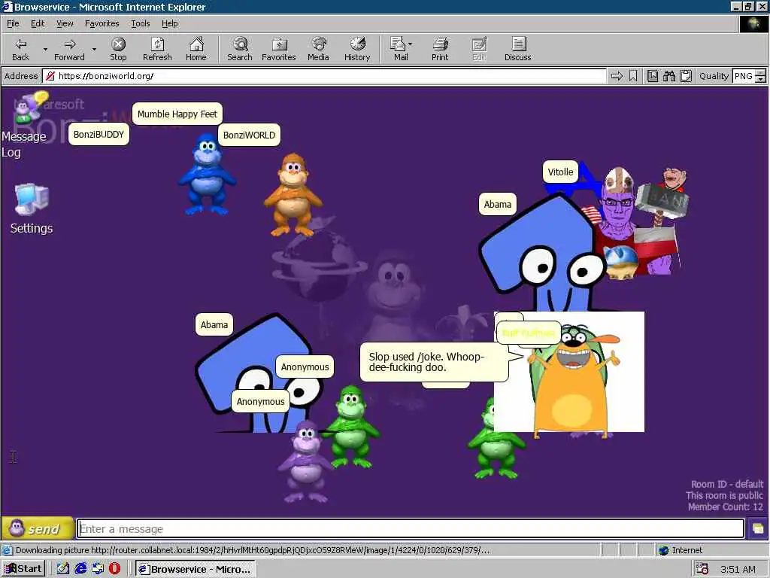Click the Room ID - default text
This screenshot has width=770, height=578.
point(727,484)
